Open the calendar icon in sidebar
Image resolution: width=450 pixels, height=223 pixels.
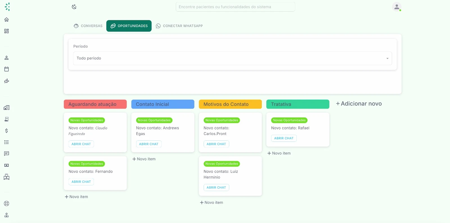(x=6, y=69)
